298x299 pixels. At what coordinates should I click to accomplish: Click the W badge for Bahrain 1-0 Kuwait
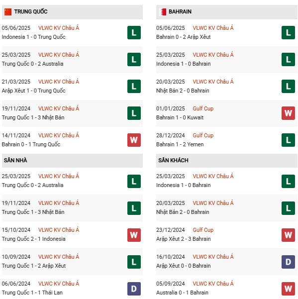click(288, 113)
